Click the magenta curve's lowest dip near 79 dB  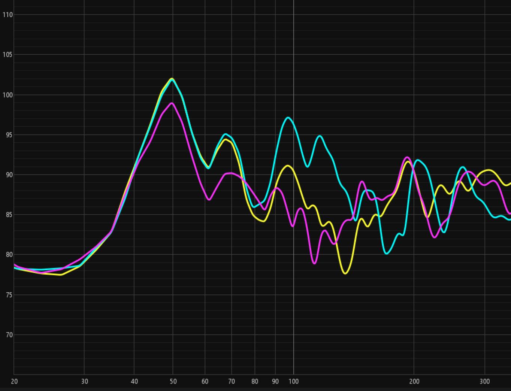tap(314, 263)
